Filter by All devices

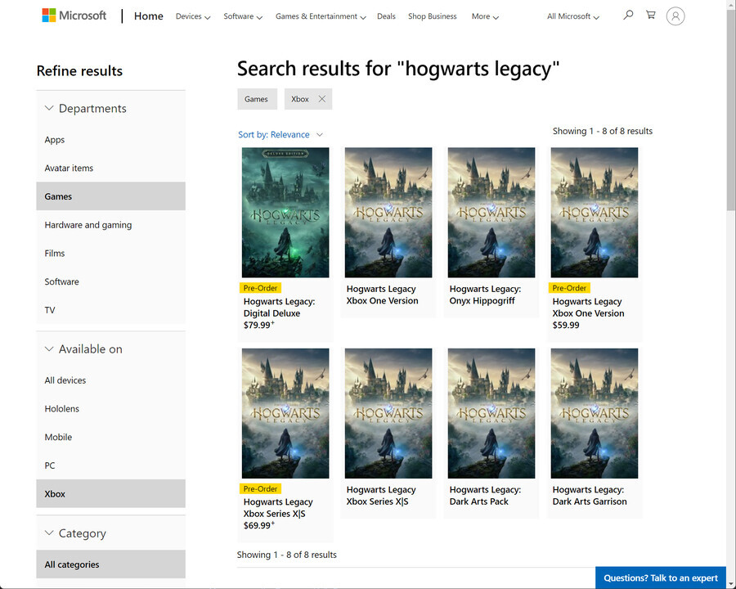pos(110,380)
